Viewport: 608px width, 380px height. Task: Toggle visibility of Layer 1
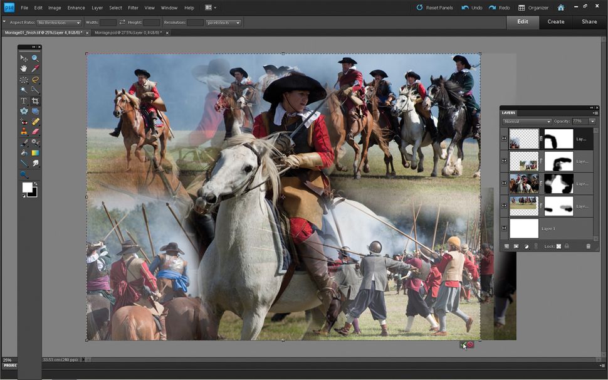(x=504, y=228)
